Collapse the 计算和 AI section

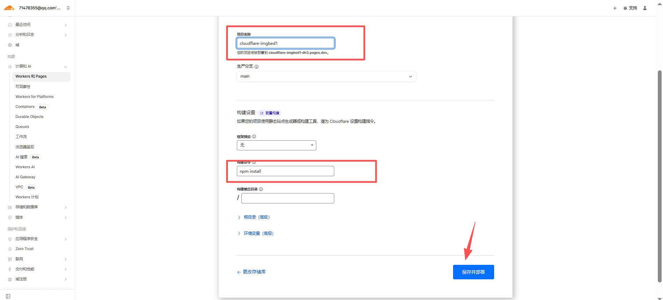tap(66, 67)
